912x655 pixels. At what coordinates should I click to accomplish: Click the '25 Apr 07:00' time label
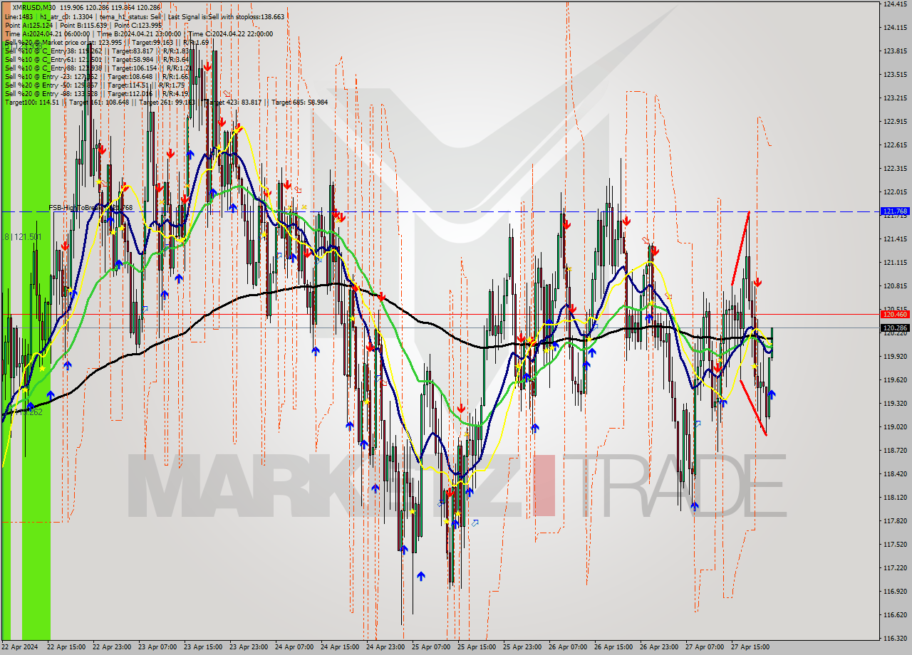point(431,647)
